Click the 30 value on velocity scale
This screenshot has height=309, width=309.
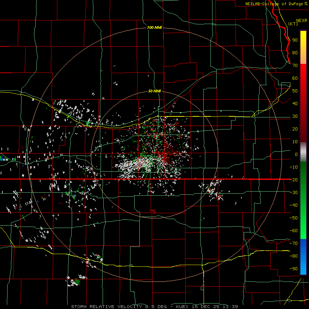pyautogui.click(x=295, y=116)
